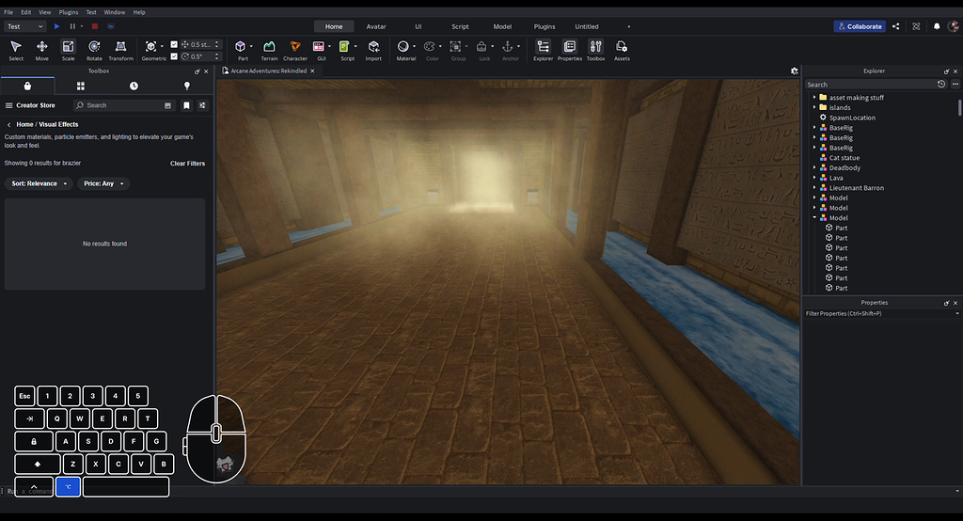Expand the Lieutenant Barron model

815,187
